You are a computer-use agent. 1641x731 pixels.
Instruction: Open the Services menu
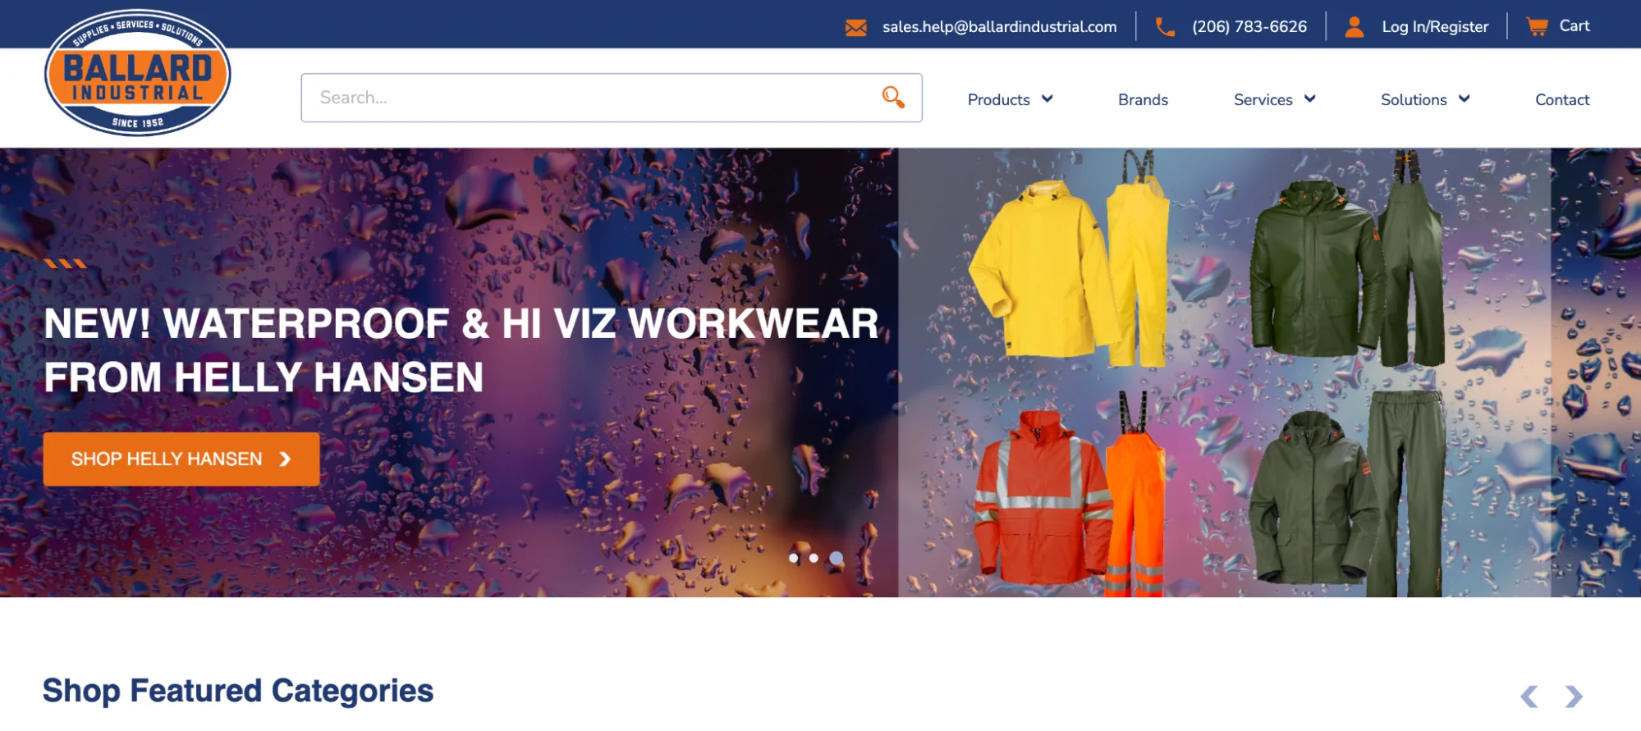[1263, 100]
